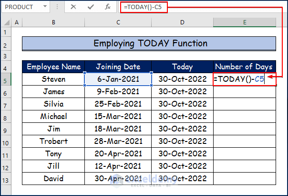Click James's Today cell 30-Oct-2022
This screenshot has height=196, width=288.
pyautogui.click(x=182, y=92)
